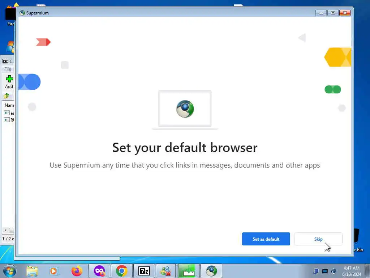Click the Show desktop strip beside the clock

tap(367, 271)
